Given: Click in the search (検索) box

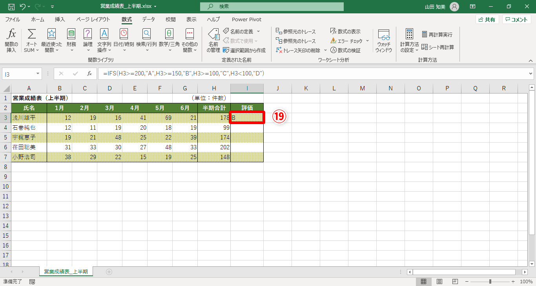Looking at the screenshot, I should click(272, 7).
